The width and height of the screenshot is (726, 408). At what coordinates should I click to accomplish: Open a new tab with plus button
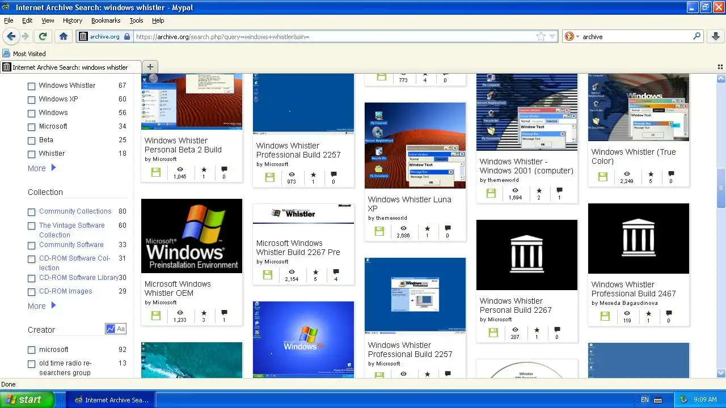[150, 67]
